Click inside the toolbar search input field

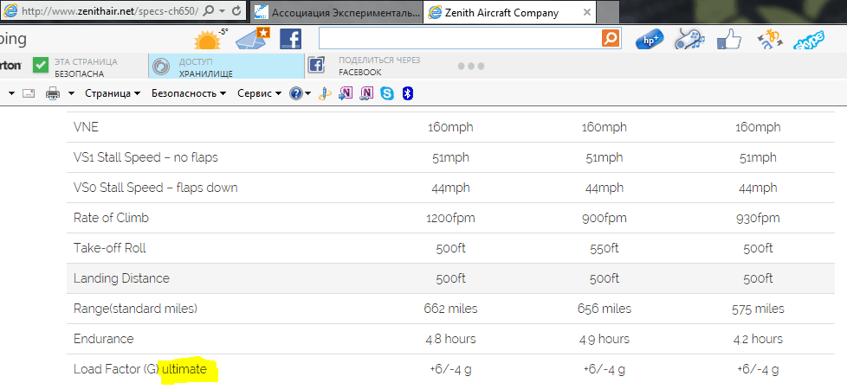(459, 39)
